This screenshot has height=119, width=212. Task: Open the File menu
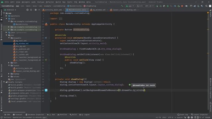coord(7,2)
